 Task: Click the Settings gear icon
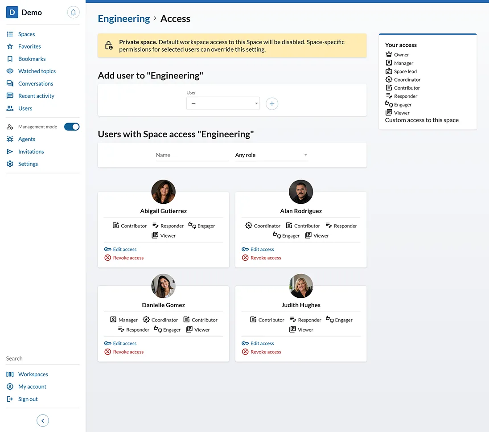coord(10,164)
